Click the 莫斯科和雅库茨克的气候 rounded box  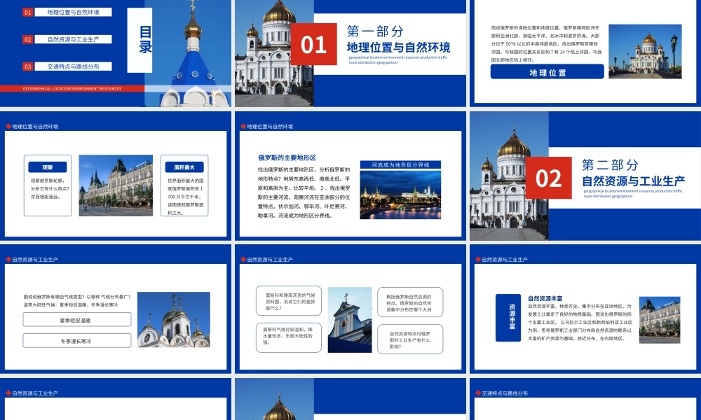pos(289,301)
